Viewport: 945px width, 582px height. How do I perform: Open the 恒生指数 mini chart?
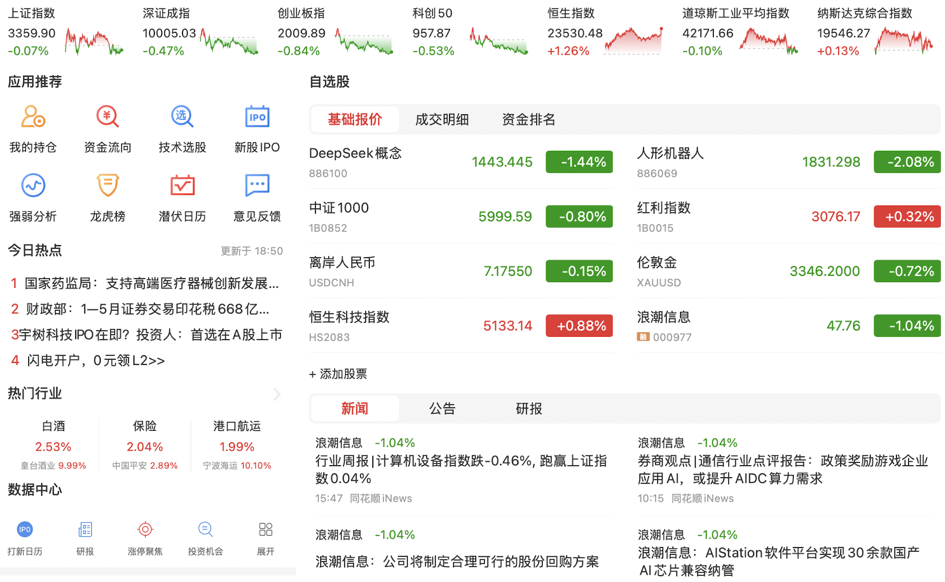coord(634,41)
